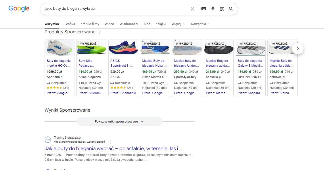Click the SportStyleStory seller name
The image size is (324, 170).
click(185, 77)
